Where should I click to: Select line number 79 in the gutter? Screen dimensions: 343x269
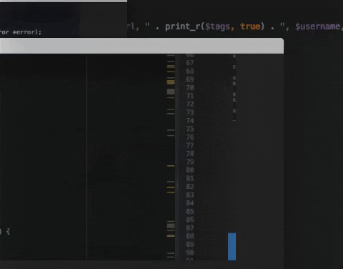point(190,162)
